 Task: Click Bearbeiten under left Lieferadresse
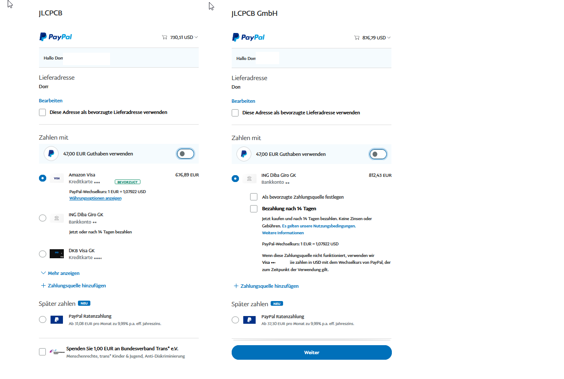click(x=51, y=101)
